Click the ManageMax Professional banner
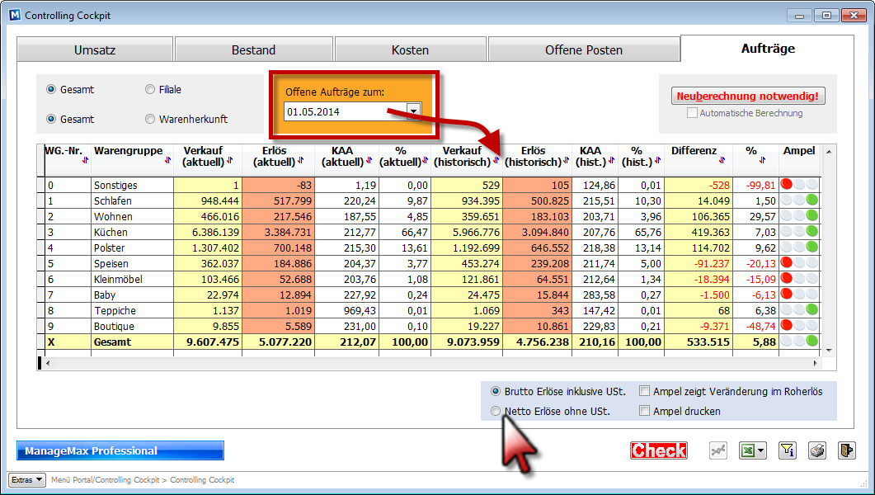Screen dimensions: 875x495 pos(120,450)
